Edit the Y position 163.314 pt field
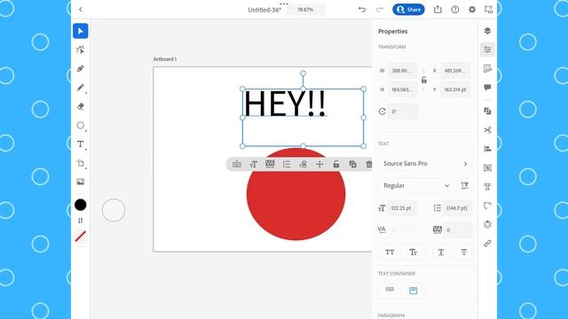 click(x=455, y=89)
